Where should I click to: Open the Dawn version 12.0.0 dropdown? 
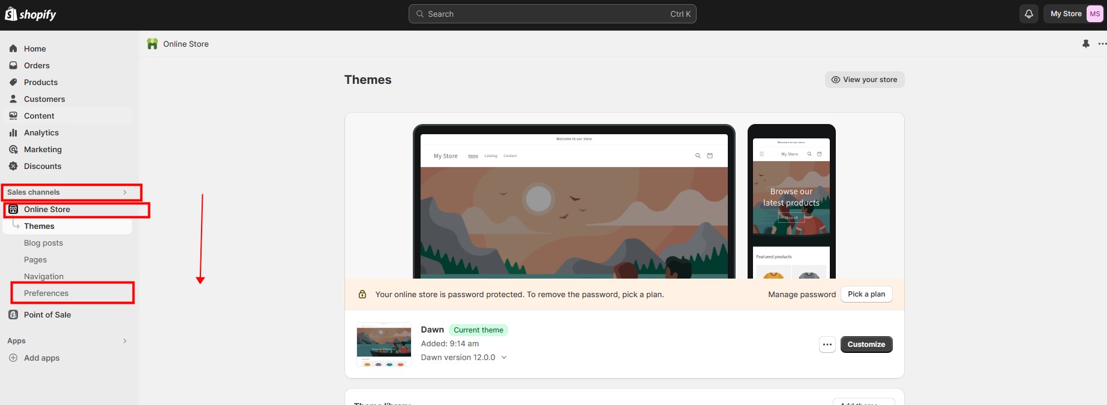click(503, 357)
